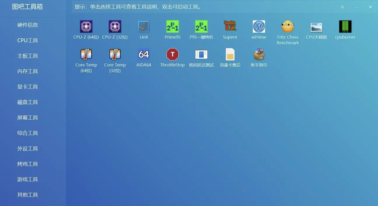Screen dimensions: 378x206
Task: Open the CPU天梯图 image icon
Action: (x=316, y=27)
